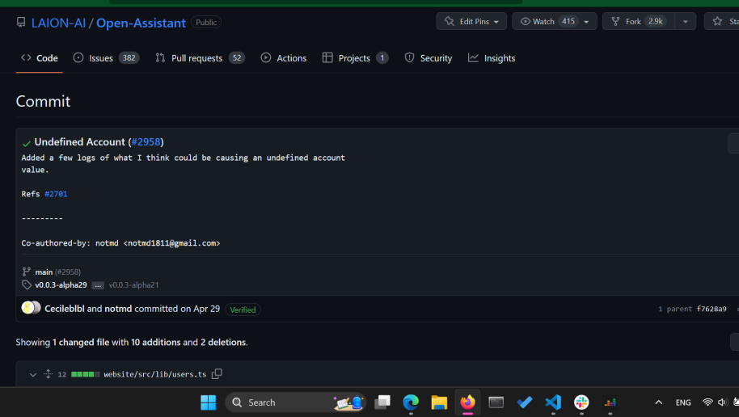Image resolution: width=739 pixels, height=417 pixels.
Task: Click the Edit Pins button
Action: (x=471, y=21)
